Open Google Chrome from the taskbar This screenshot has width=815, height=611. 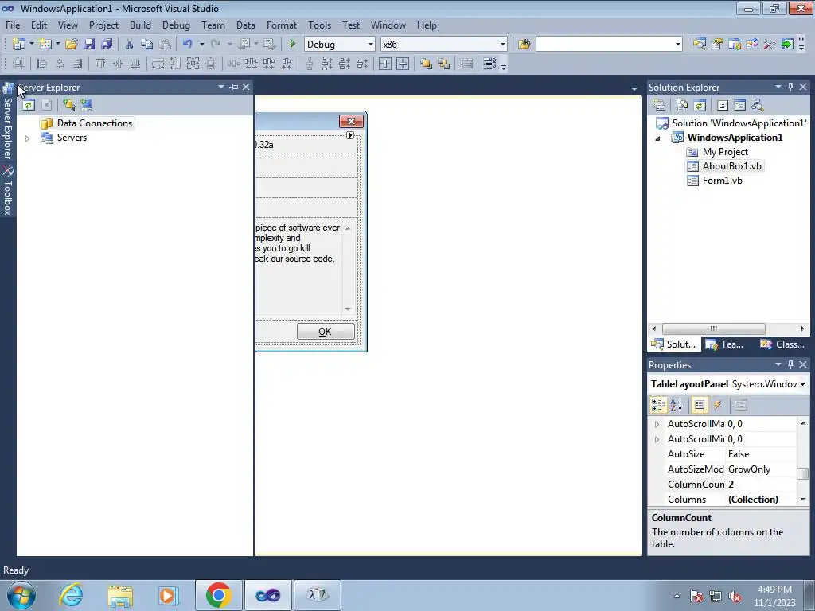(218, 595)
